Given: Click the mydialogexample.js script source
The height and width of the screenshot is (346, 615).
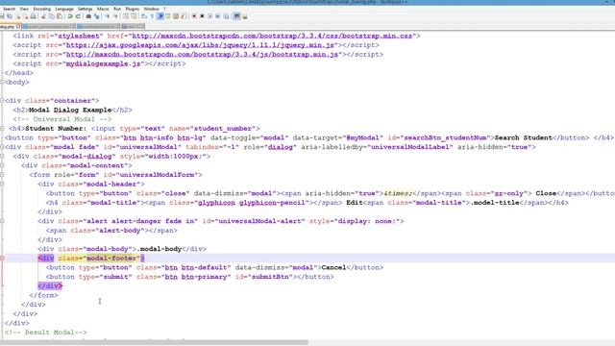Looking at the screenshot, I should [x=103, y=63].
